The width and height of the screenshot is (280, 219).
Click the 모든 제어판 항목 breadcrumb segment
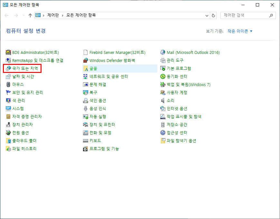(x=81, y=15)
